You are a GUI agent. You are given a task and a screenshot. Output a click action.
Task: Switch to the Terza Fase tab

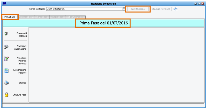click(42, 17)
